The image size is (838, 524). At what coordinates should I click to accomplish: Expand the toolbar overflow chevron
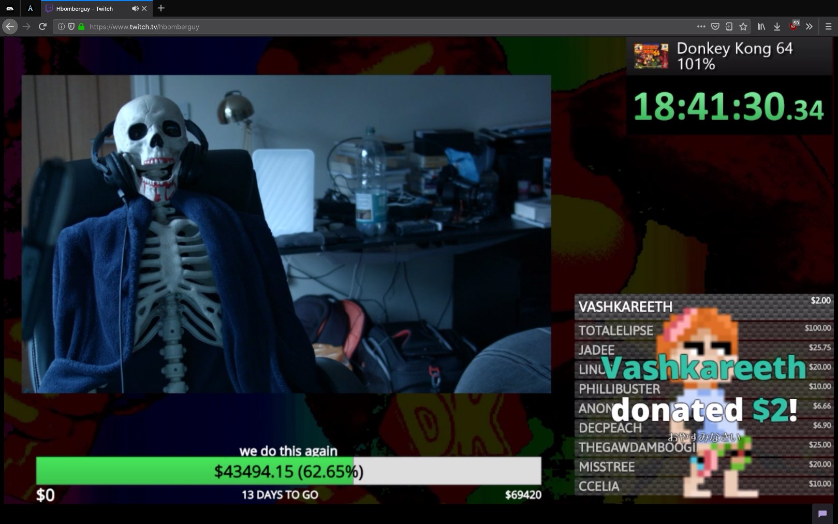click(809, 26)
